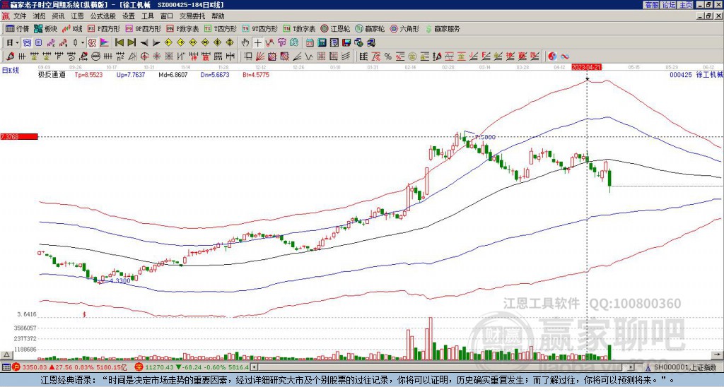The image size is (724, 387).
Task: Open the 9T四方形 tool
Action: point(260,28)
